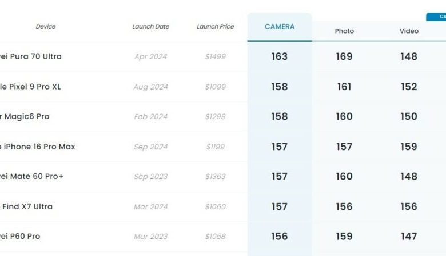Screen dimensions: 446x256
Task: Select the Photo sub-score column header
Action: click(344, 31)
